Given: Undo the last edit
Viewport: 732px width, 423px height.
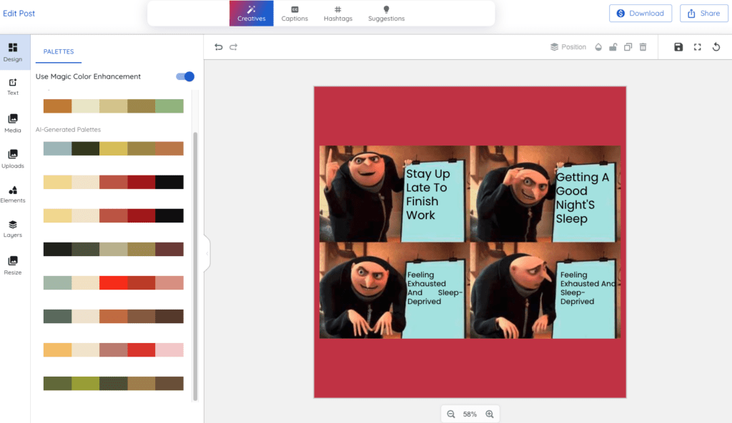Looking at the screenshot, I should coord(219,47).
